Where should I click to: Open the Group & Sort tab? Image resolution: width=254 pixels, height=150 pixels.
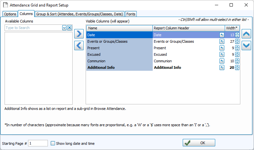click(x=79, y=14)
